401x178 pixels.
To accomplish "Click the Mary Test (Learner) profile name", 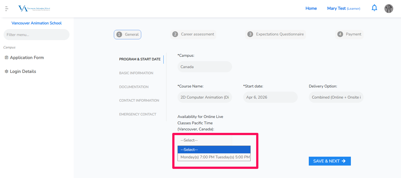I will click(344, 8).
